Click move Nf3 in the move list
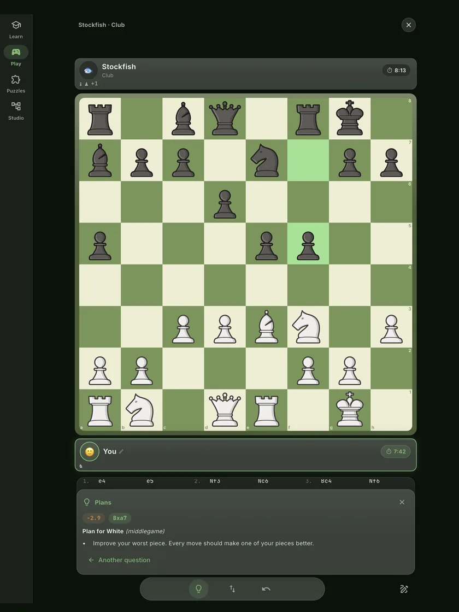 point(215,481)
